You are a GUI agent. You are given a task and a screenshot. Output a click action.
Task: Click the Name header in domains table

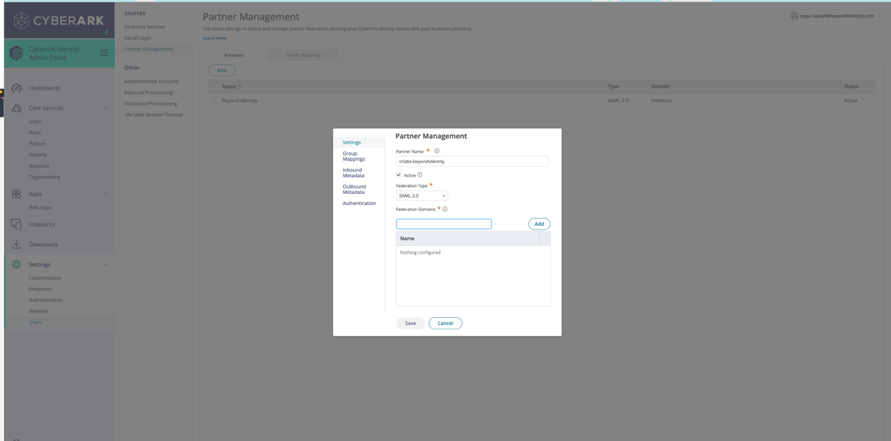pos(407,239)
